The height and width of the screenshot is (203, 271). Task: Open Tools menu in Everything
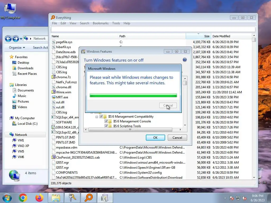click(116, 23)
